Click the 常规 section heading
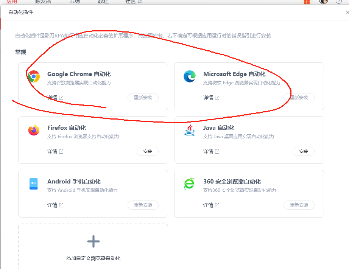The height and width of the screenshot is (269, 349). point(21,52)
